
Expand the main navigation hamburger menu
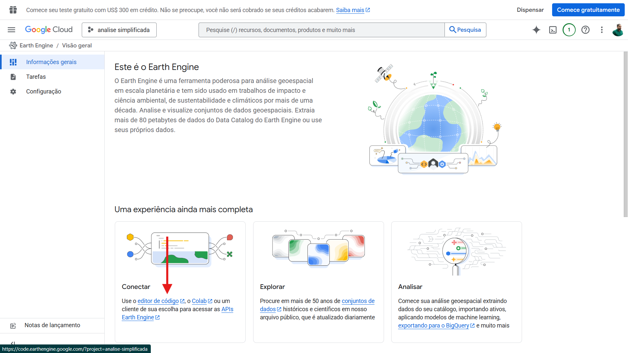pyautogui.click(x=11, y=30)
